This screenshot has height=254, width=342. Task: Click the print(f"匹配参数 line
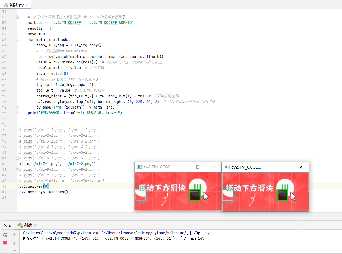[x=75, y=113]
